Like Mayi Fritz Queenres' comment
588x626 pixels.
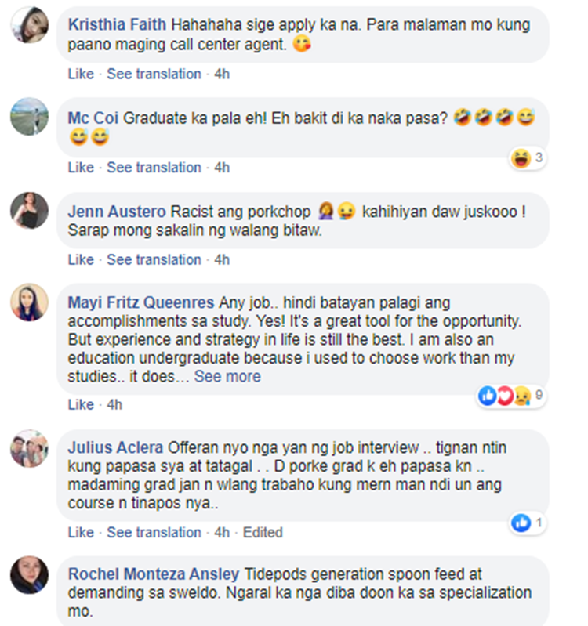[x=81, y=404]
